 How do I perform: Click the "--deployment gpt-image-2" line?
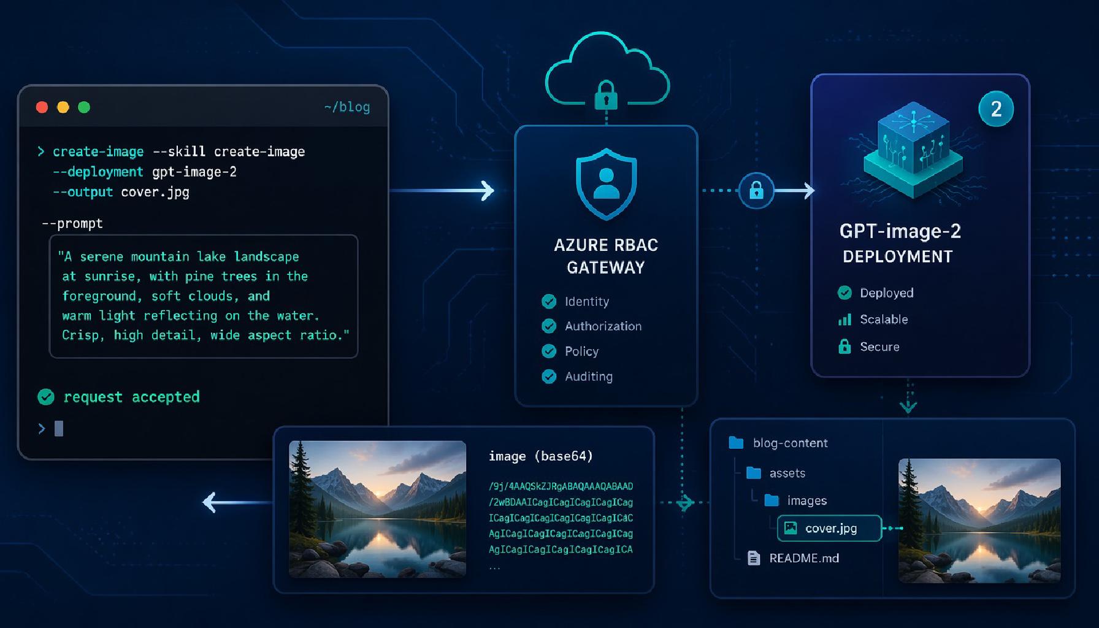tap(145, 172)
